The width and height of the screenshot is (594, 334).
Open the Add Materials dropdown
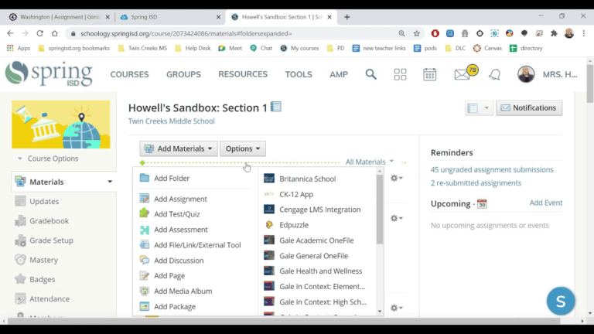tap(179, 148)
